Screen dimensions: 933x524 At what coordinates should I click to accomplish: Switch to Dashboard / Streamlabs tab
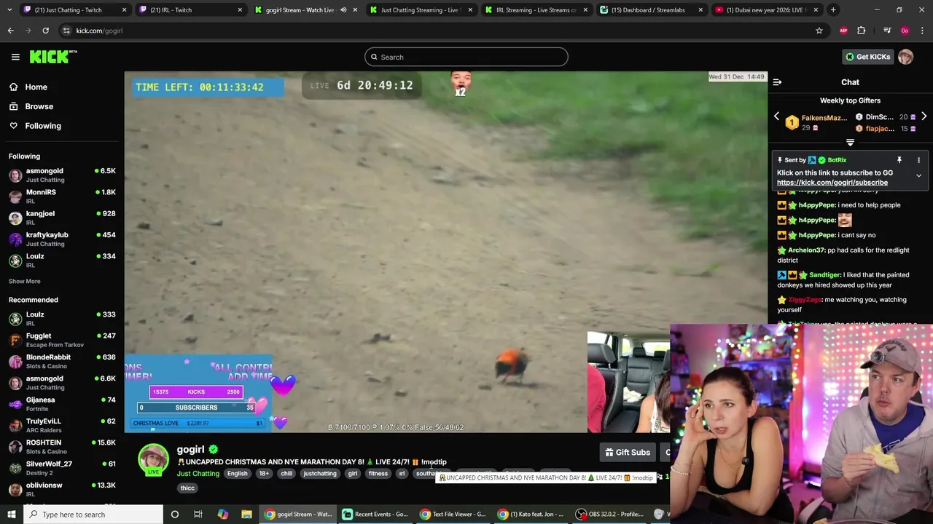pos(649,10)
